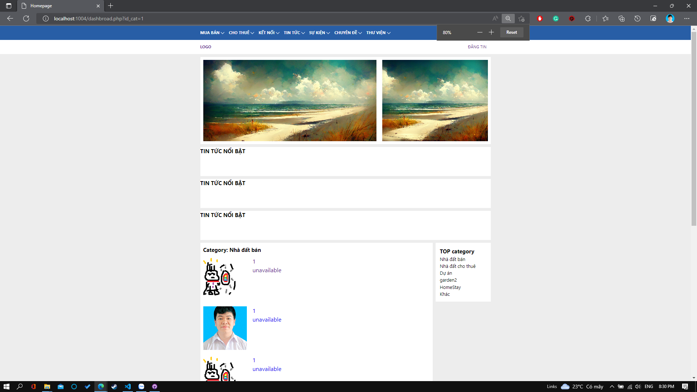Open the Grammarly extension
Image resolution: width=697 pixels, height=392 pixels.
click(556, 19)
